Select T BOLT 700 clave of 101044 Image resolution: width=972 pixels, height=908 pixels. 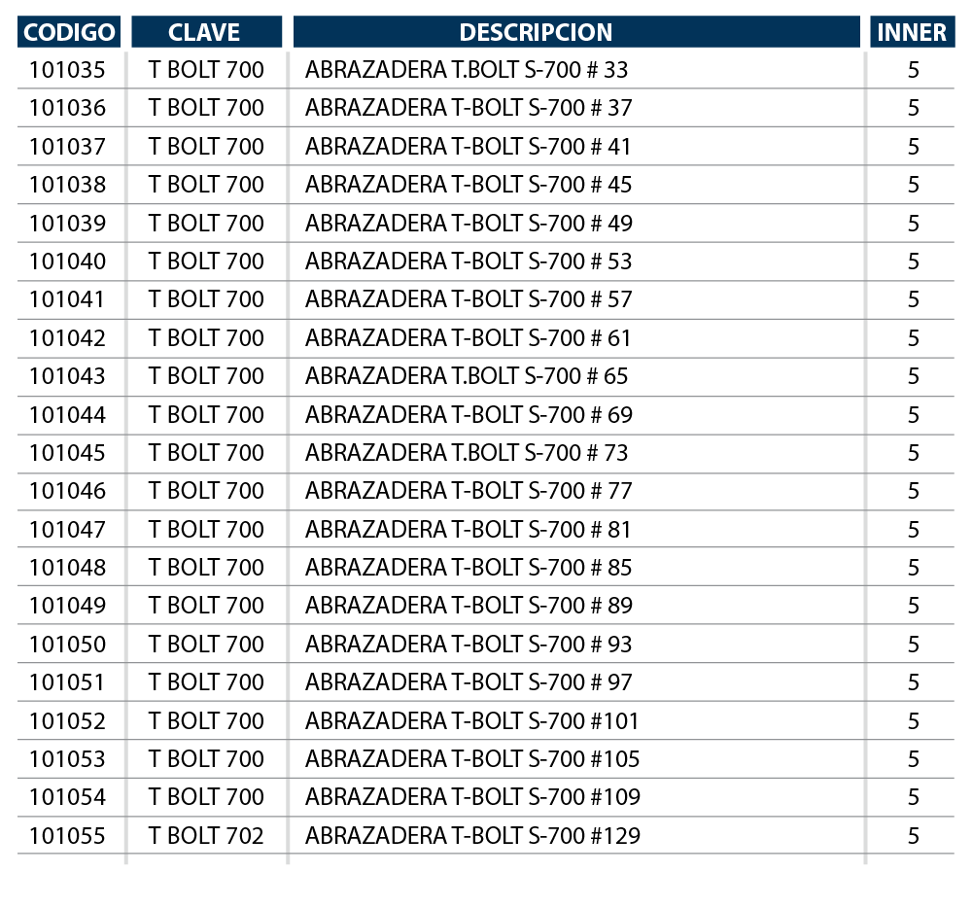206,415
